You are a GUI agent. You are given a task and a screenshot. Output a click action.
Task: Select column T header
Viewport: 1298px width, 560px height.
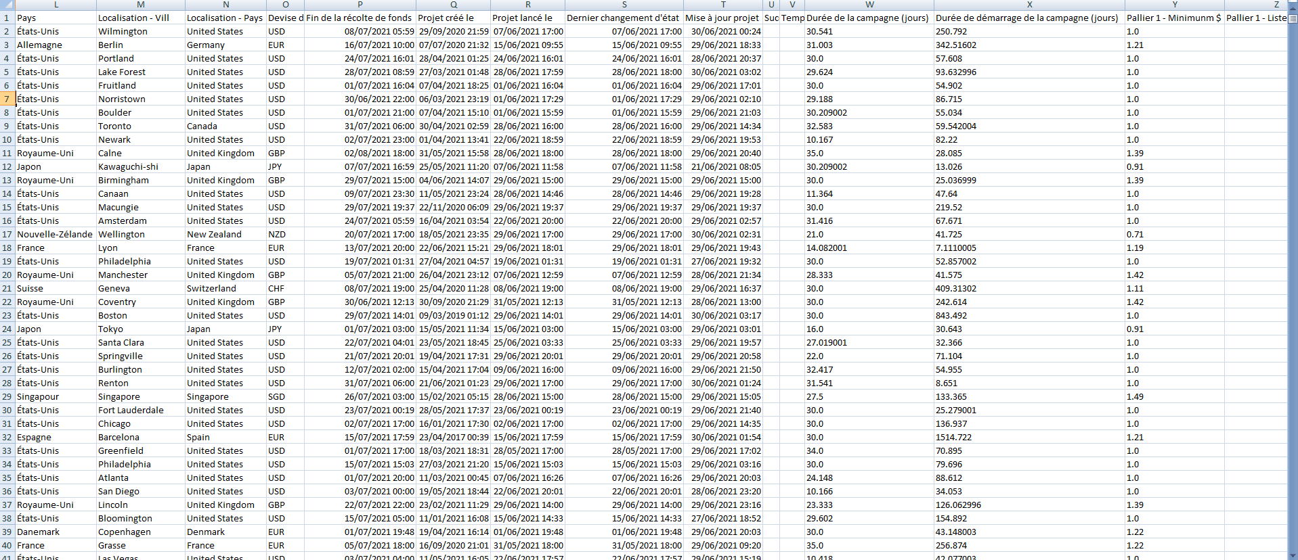coord(723,5)
